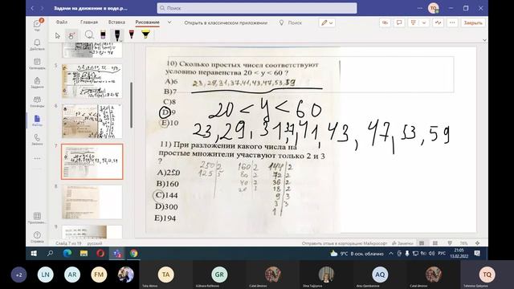The height and width of the screenshot is (289, 514).
Task: Open Files (Файлы) in the sidebar
Action: click(x=37, y=120)
